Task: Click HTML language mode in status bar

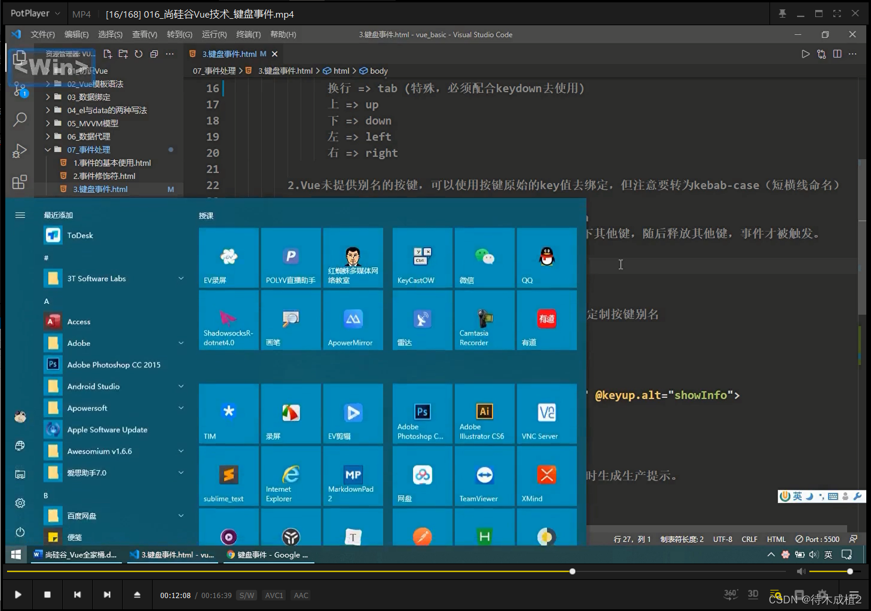Action: coord(776,539)
